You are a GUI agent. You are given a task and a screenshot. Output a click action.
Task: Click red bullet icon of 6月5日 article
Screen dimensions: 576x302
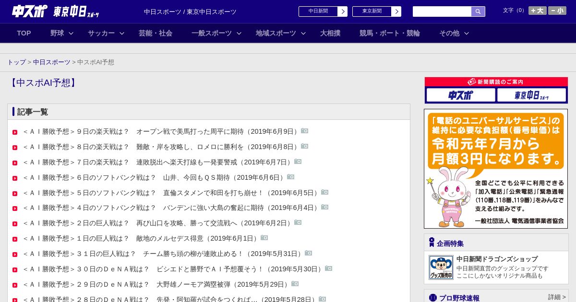15,194
